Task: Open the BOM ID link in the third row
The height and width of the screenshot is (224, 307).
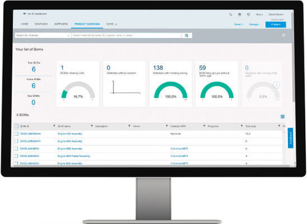Action: click(29, 149)
